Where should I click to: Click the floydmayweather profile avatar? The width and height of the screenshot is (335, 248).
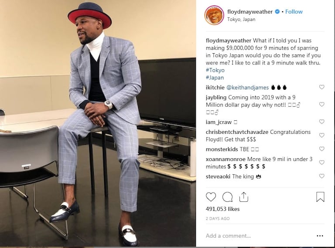pyautogui.click(x=214, y=15)
